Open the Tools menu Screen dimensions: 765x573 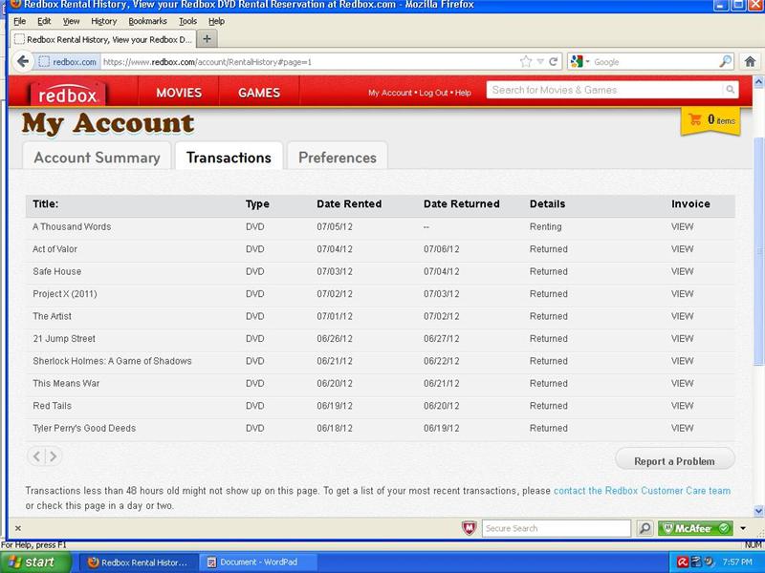pos(187,21)
